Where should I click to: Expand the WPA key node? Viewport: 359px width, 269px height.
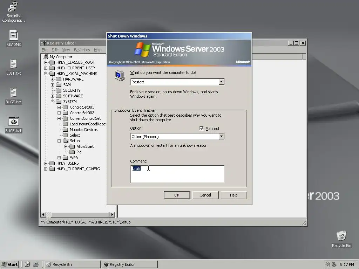click(x=59, y=158)
